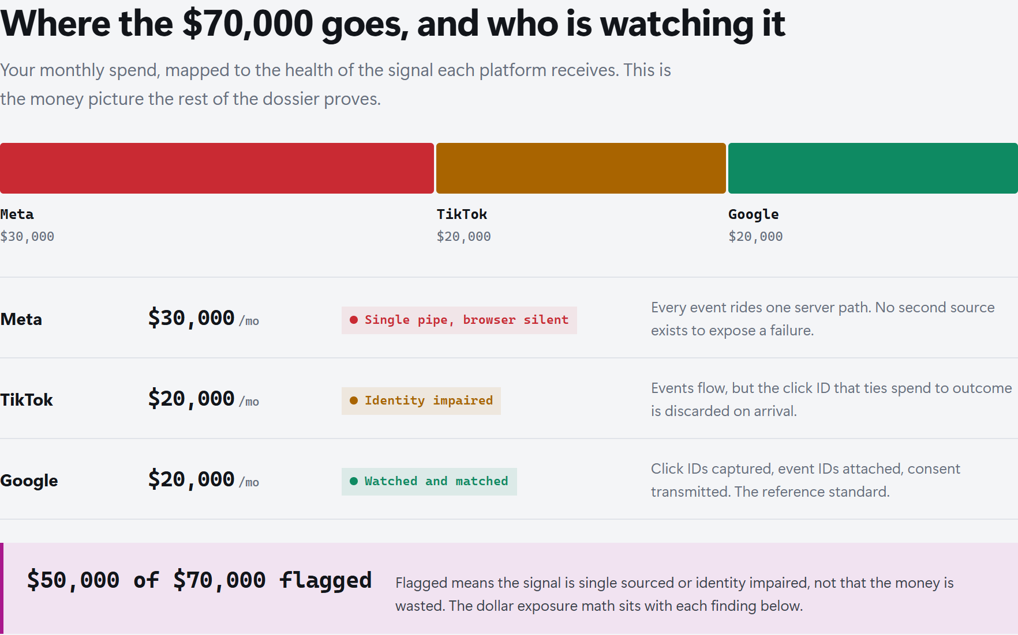Click the Google row name in the table
The image size is (1018, 635).
(x=29, y=481)
